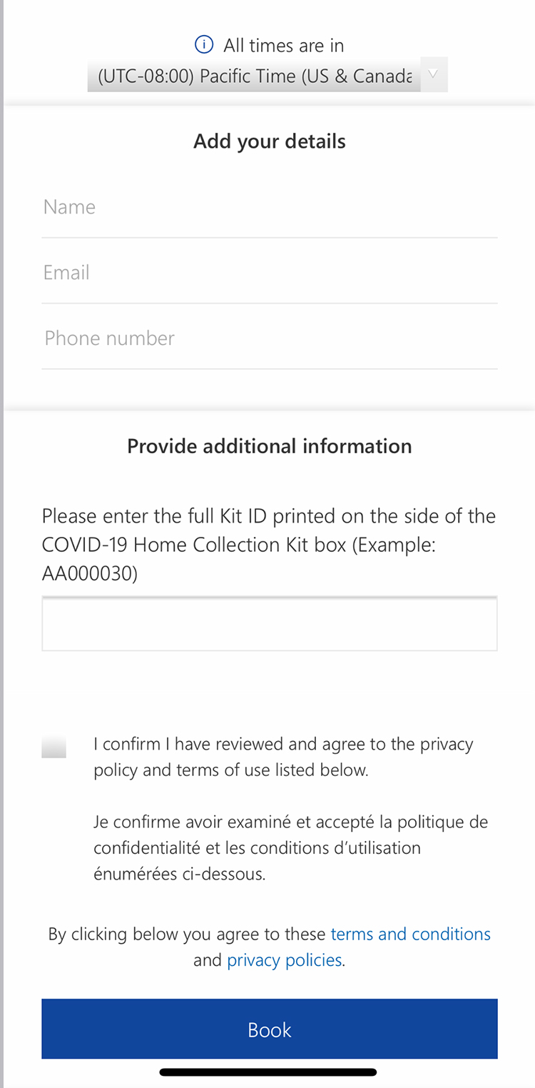535x1088 pixels.
Task: Submit with the Book button
Action: (270, 1029)
